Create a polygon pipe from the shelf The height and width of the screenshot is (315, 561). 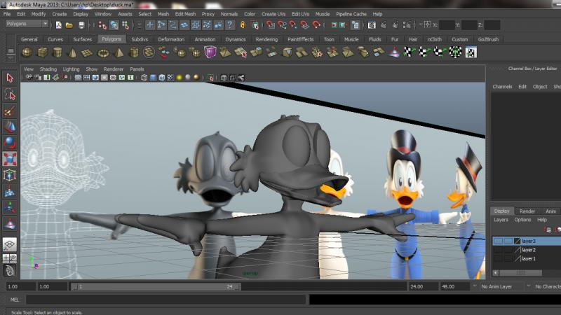(134, 52)
